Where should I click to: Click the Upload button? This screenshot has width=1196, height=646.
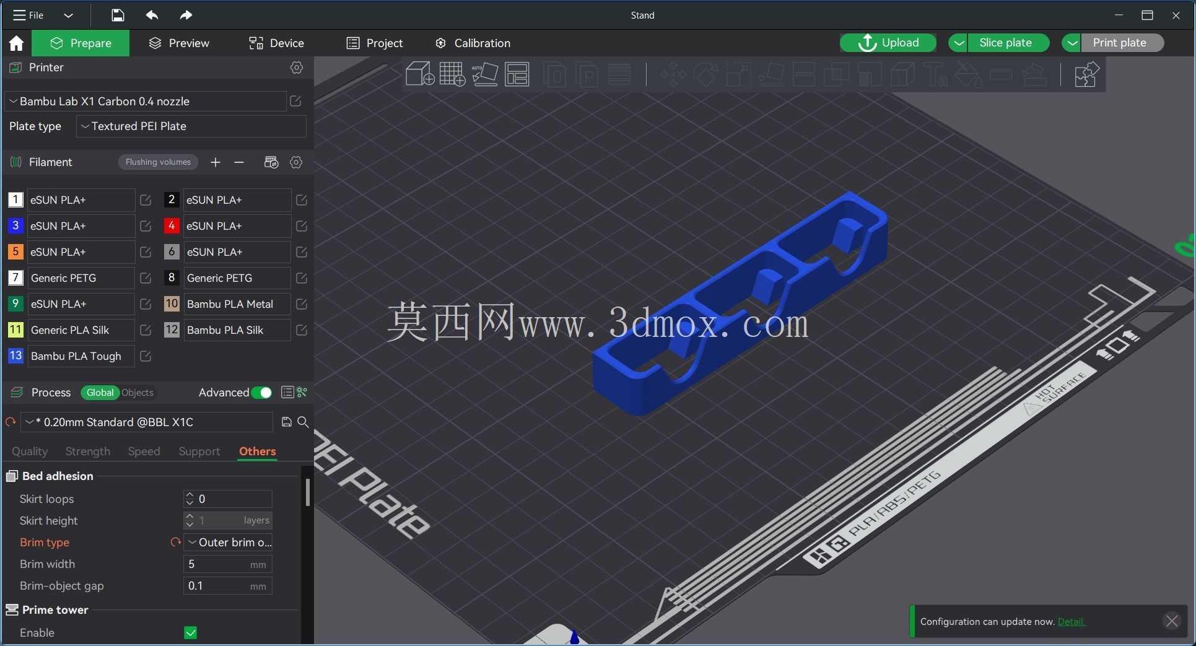(888, 43)
